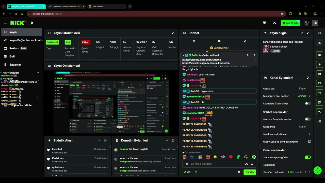Click the hourglass slow mode icon in chat
The height and width of the screenshot is (183, 325).
(x=245, y=41)
